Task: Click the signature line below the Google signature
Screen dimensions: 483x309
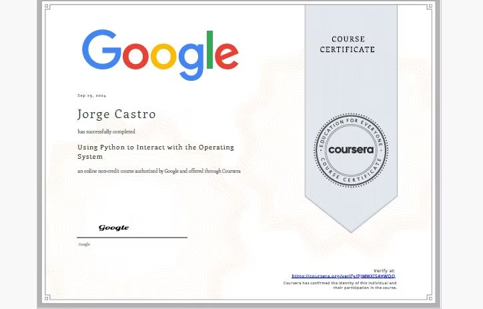Action: coord(132,237)
